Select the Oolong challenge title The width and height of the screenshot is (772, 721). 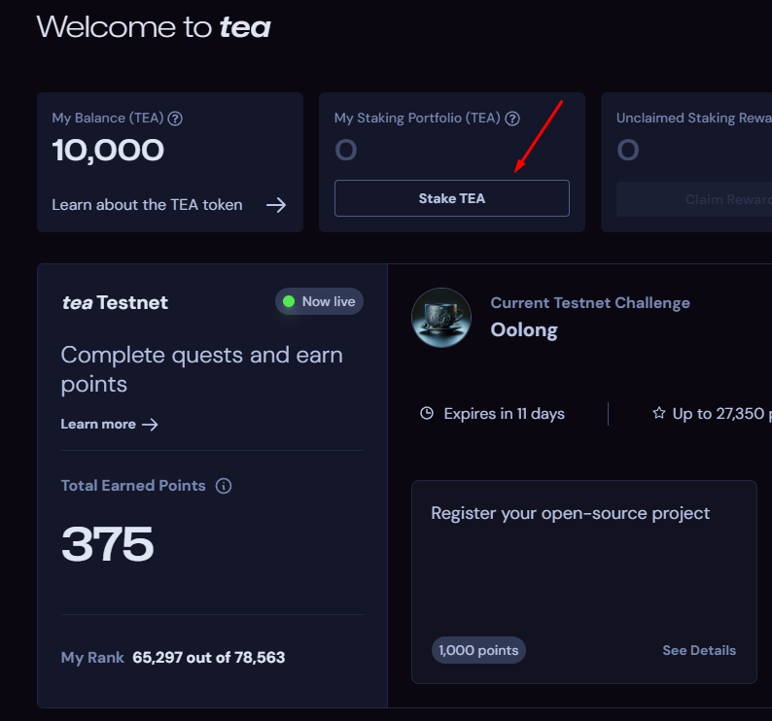524,330
